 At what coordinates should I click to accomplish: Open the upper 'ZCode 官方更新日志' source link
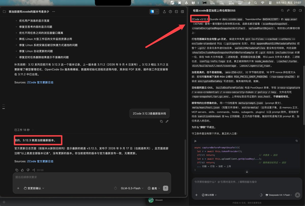pyautogui.click(x=40, y=82)
